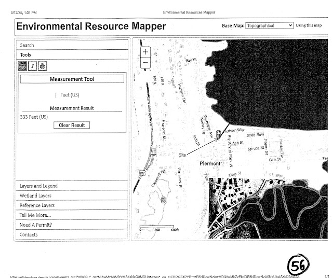Image resolution: width=332 pixels, height=278 pixels.
Task: Activate the Identify (I) tool
Action: pos(33,66)
